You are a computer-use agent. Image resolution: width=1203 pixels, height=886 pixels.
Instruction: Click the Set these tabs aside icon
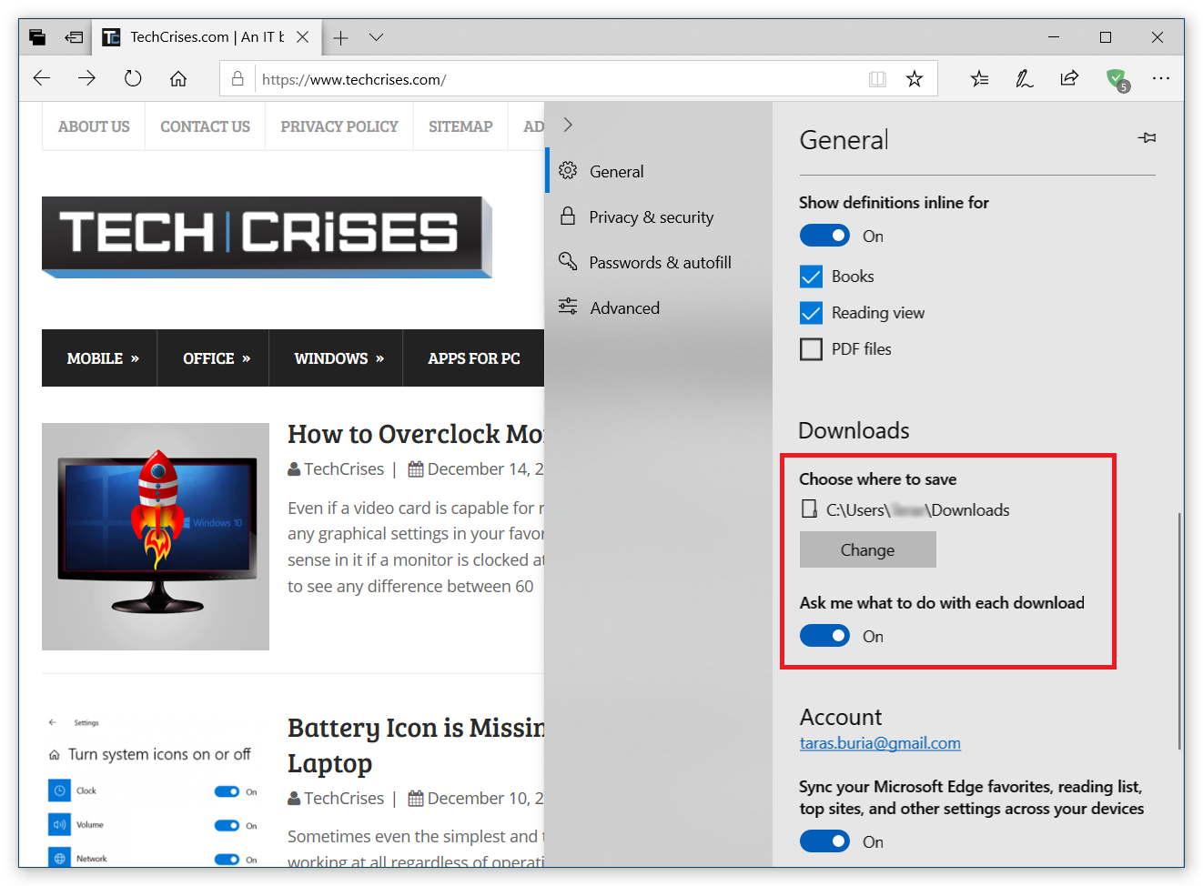[74, 37]
